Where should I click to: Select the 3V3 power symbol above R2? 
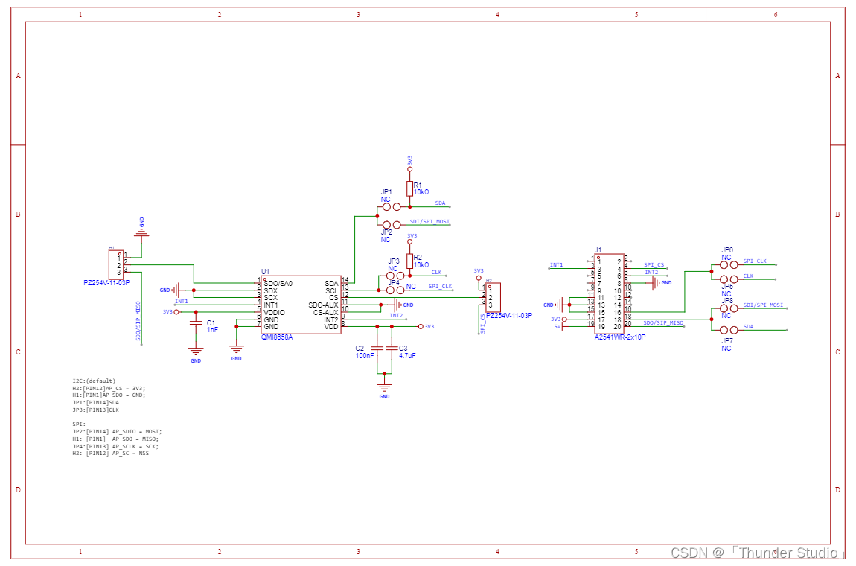pyautogui.click(x=411, y=239)
